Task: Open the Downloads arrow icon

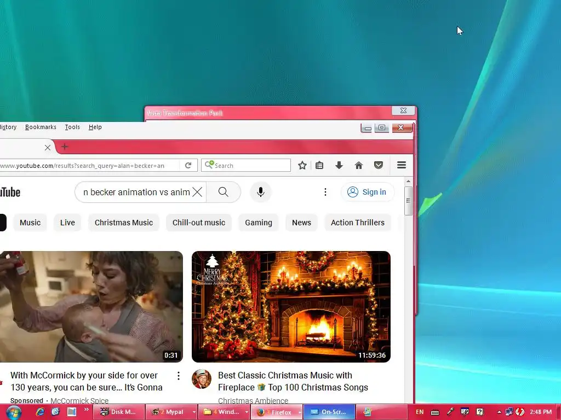Action: [x=339, y=165]
